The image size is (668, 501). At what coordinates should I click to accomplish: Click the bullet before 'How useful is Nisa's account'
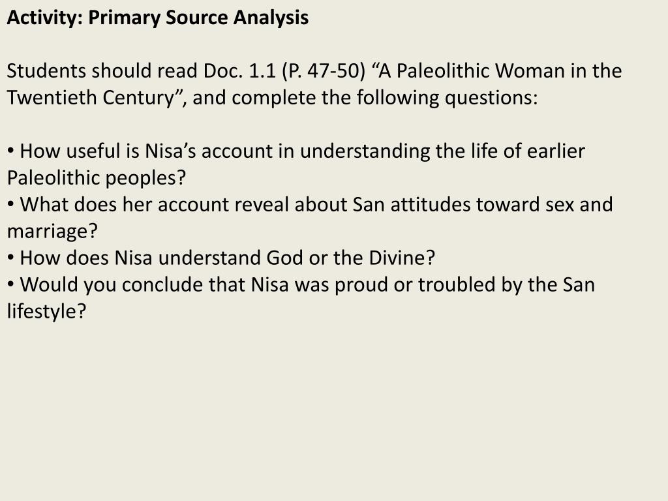[11, 151]
